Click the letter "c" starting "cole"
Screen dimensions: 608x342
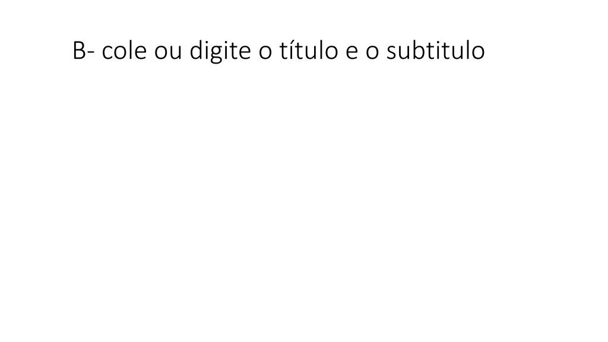[108, 53]
